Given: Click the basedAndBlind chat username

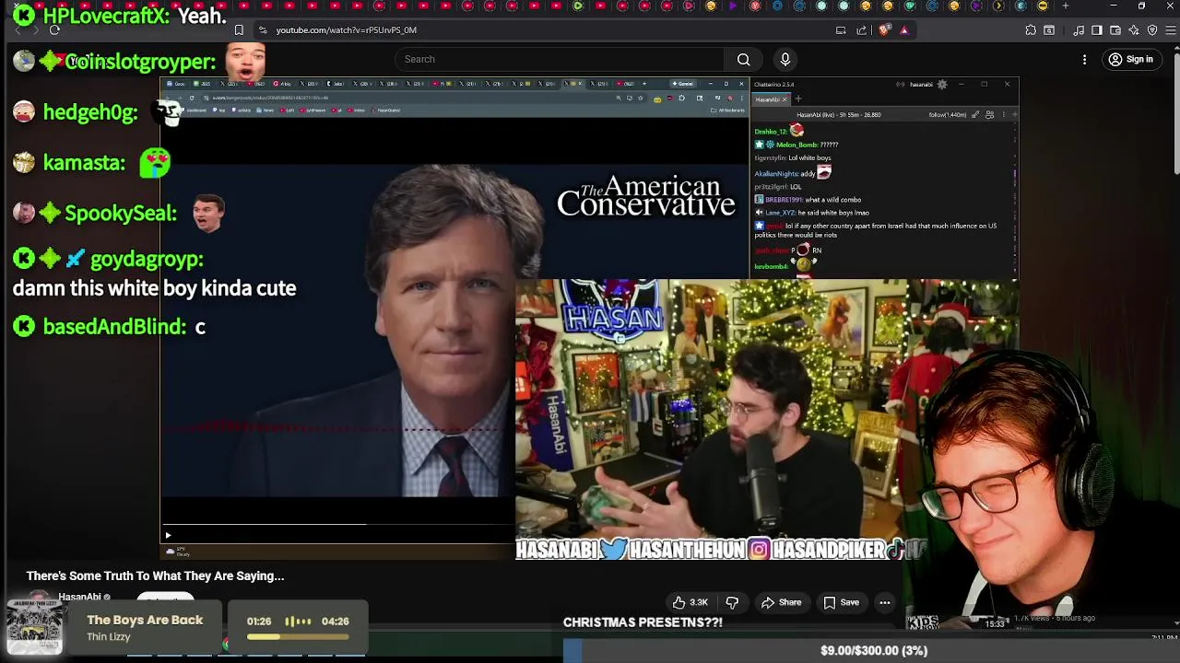Looking at the screenshot, I should coord(114,326).
